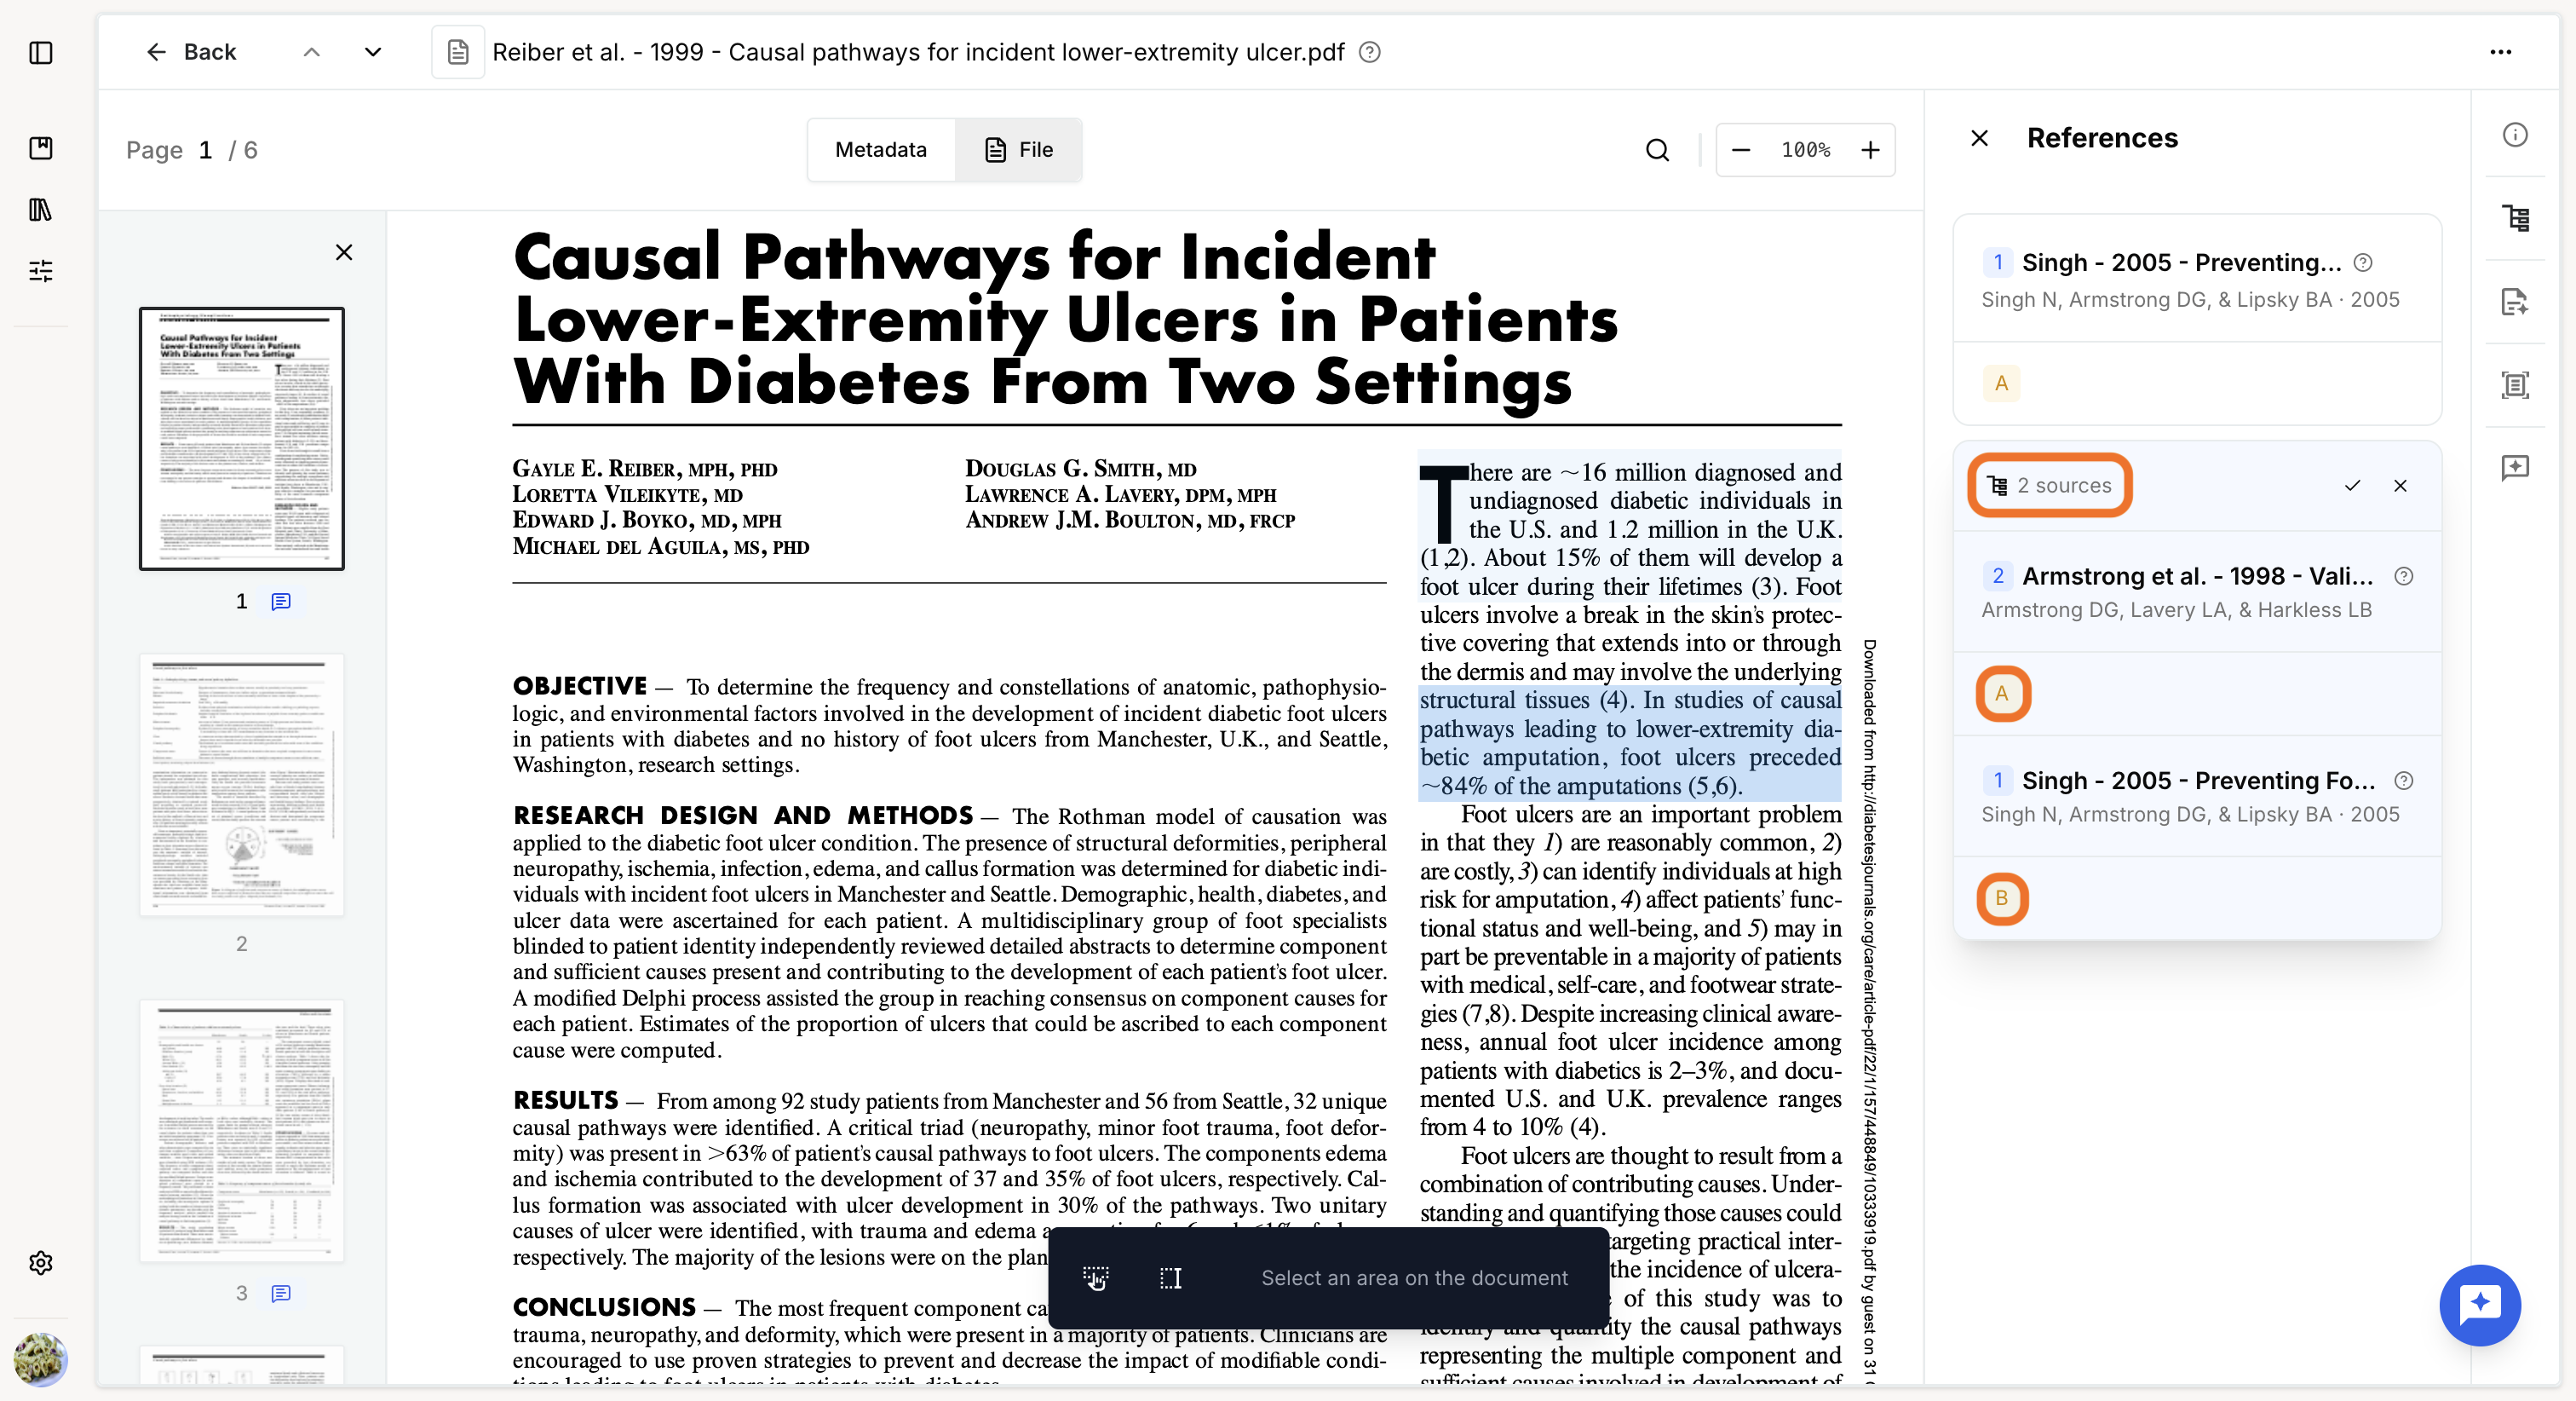Click author name Gayle E. Reiber
Screen dimensions: 2576x1401
coord(645,469)
